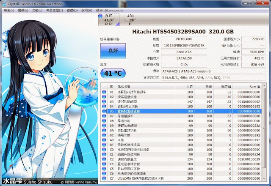Click blue health orb on C: D: disk tab
This screenshot has height=186, width=271.
click(100, 16)
